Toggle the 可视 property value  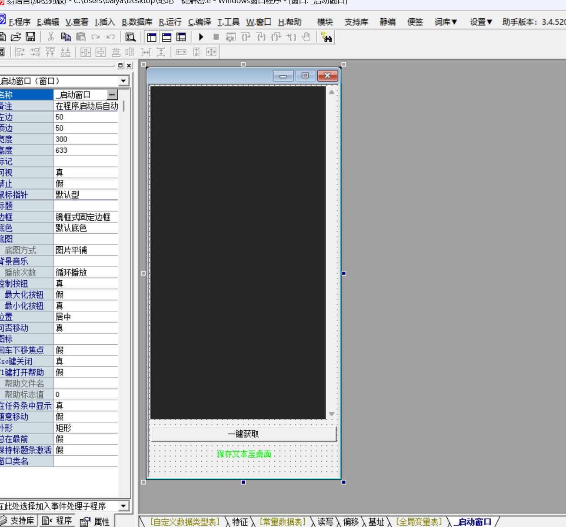86,173
